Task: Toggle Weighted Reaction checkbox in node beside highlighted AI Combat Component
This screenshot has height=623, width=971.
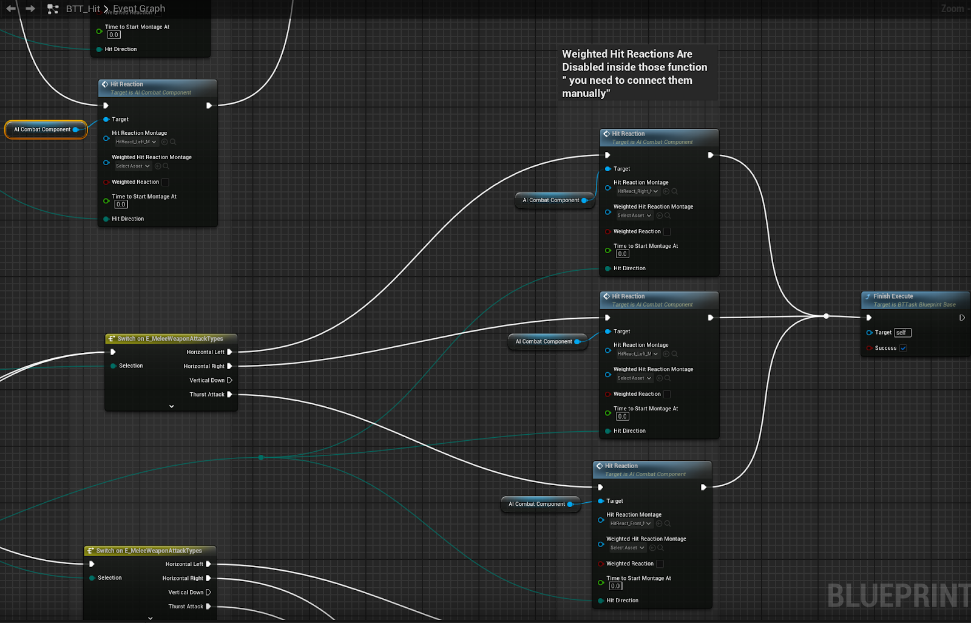Action: coord(165,182)
